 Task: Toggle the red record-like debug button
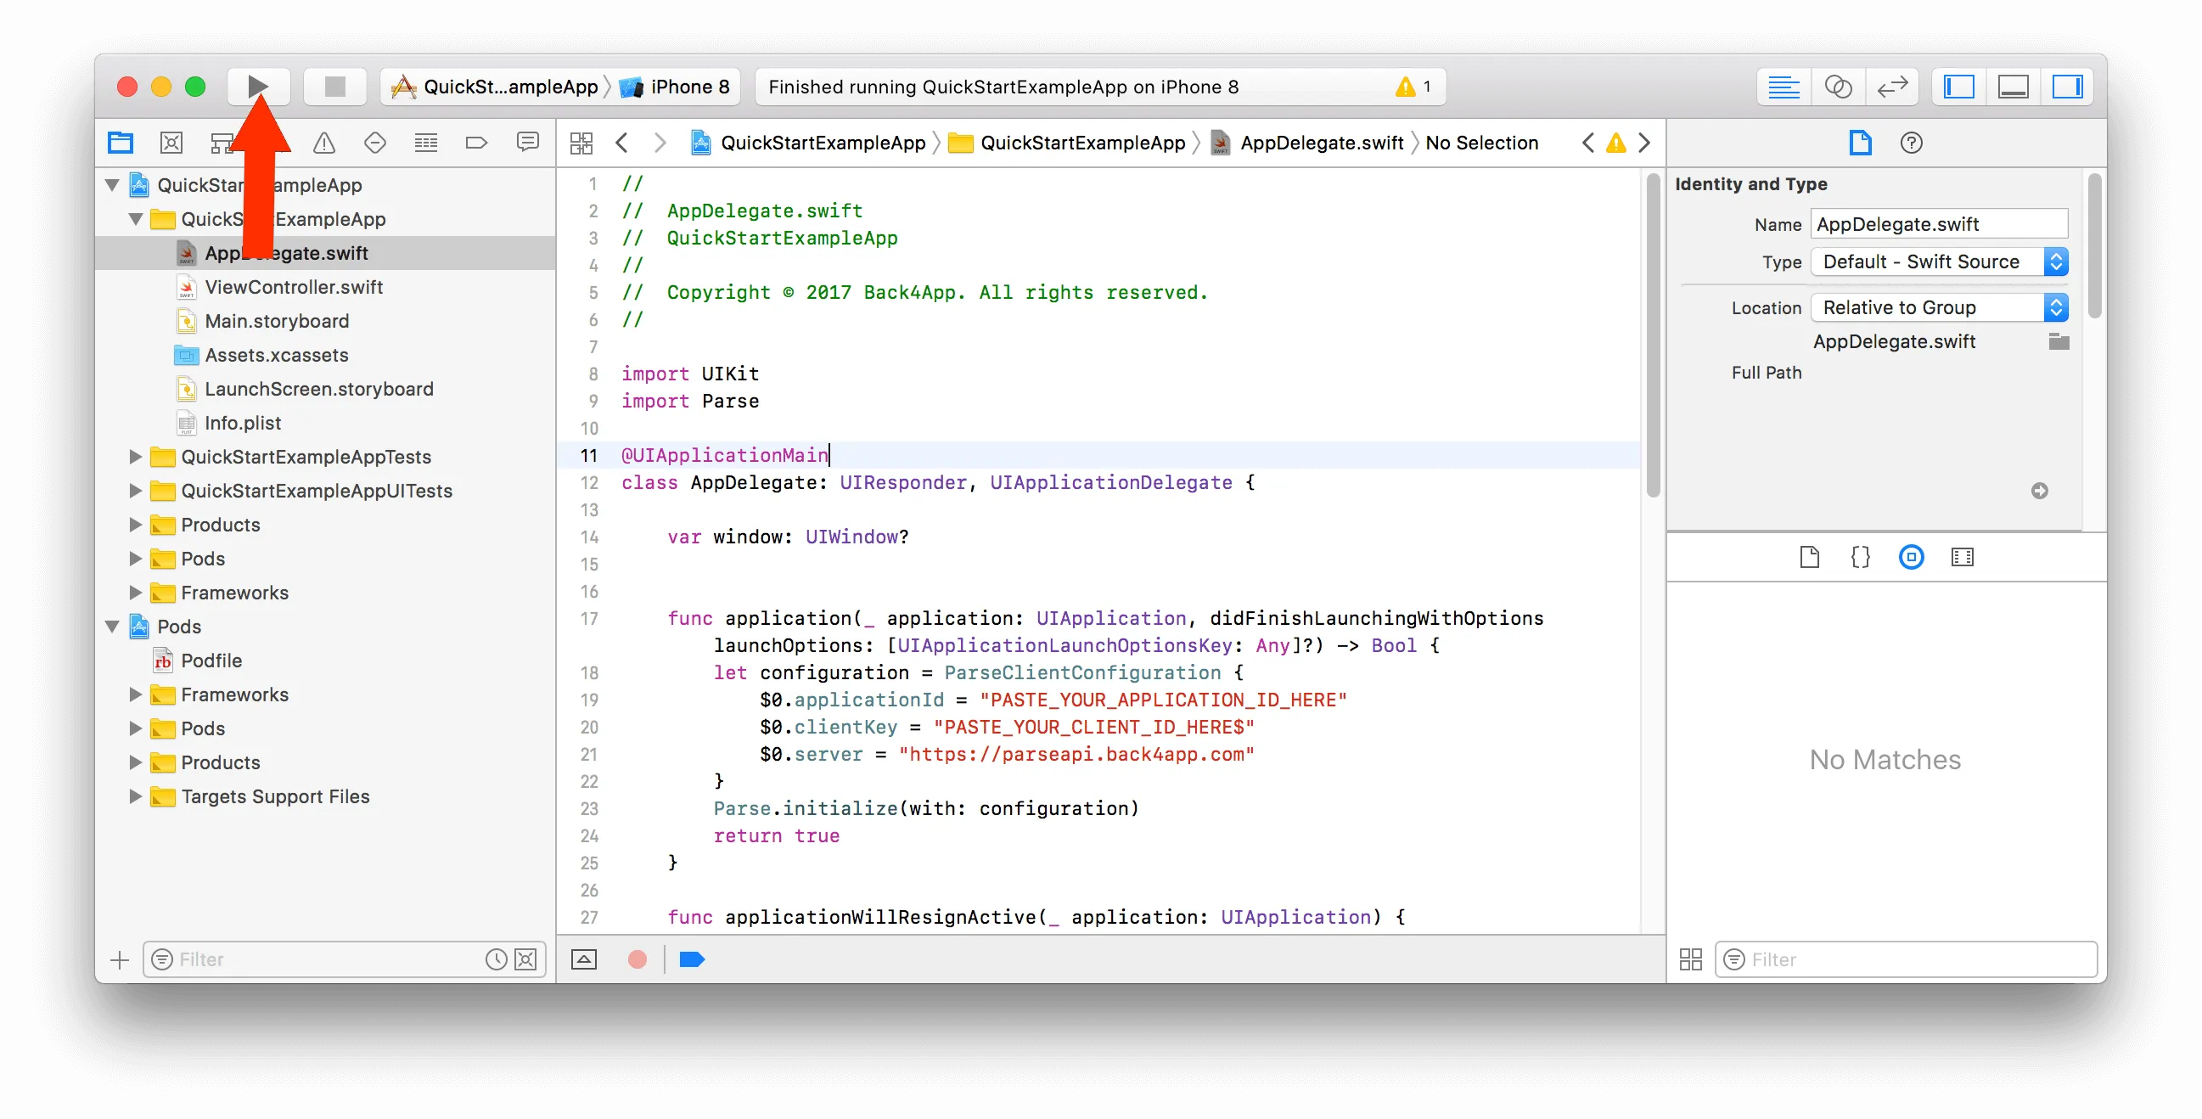(x=637, y=959)
